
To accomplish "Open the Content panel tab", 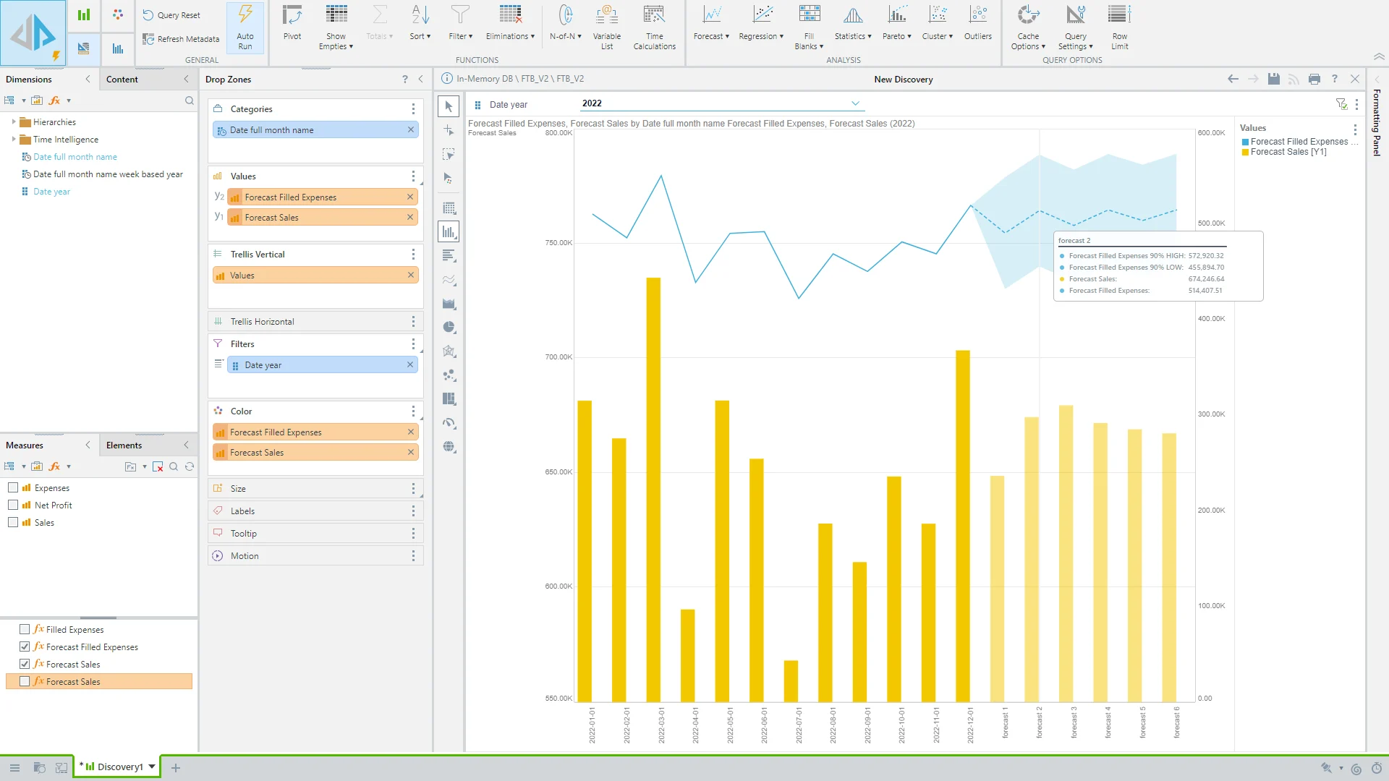I will tap(122, 80).
